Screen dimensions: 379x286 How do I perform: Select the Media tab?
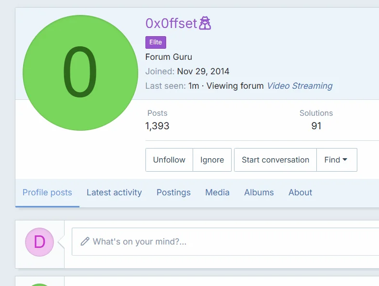tap(217, 192)
